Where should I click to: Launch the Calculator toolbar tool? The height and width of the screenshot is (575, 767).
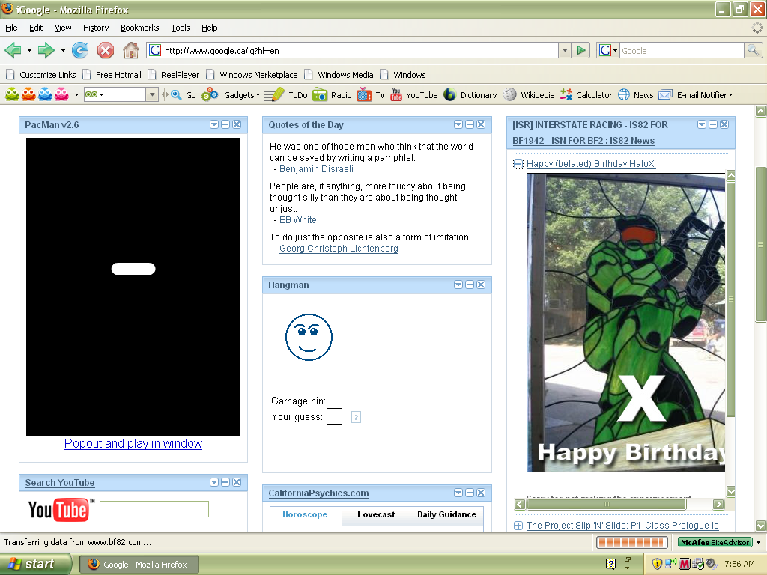(586, 95)
